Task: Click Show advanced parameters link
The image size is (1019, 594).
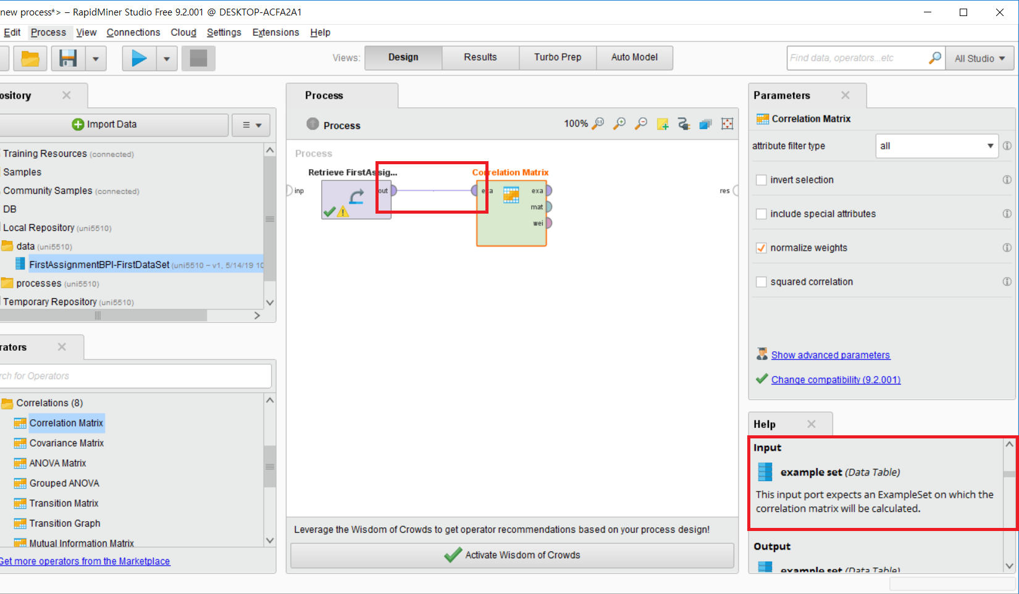Action: [831, 355]
